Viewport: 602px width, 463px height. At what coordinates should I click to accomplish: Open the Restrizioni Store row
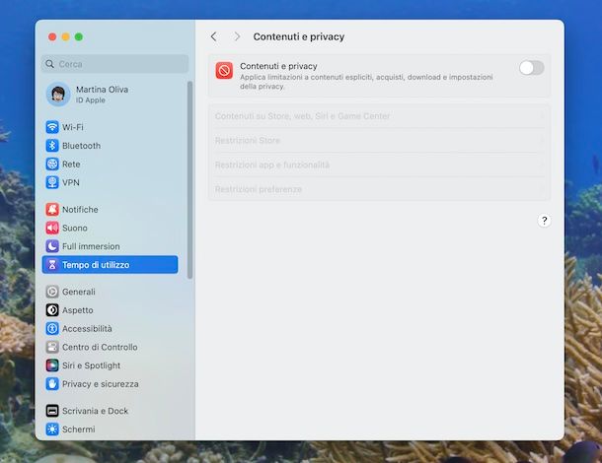point(379,140)
